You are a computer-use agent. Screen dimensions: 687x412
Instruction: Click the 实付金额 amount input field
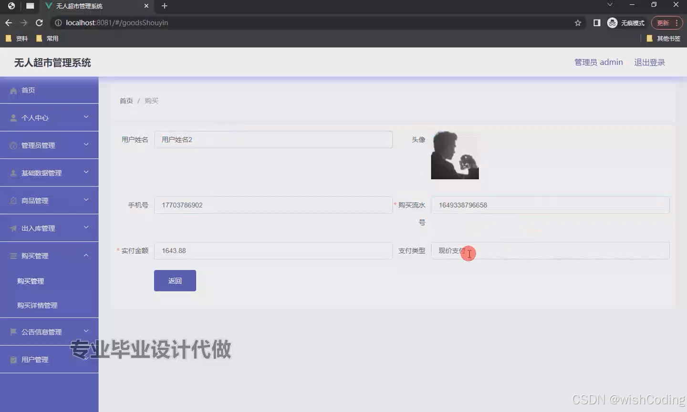pos(273,250)
